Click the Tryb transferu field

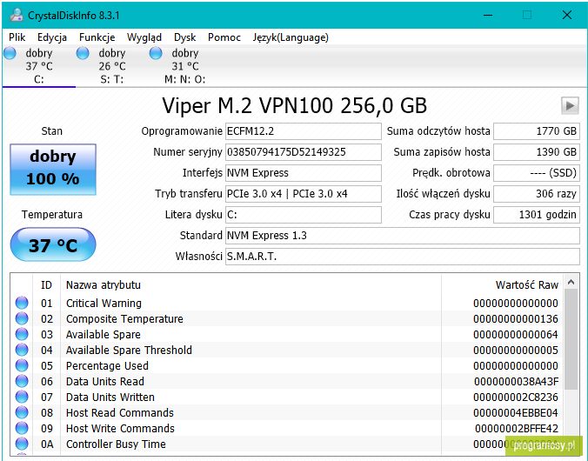[303, 194]
